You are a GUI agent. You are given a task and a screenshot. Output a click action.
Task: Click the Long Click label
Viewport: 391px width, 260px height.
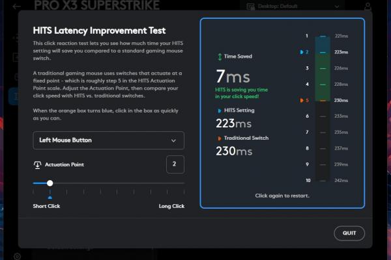[171, 206]
